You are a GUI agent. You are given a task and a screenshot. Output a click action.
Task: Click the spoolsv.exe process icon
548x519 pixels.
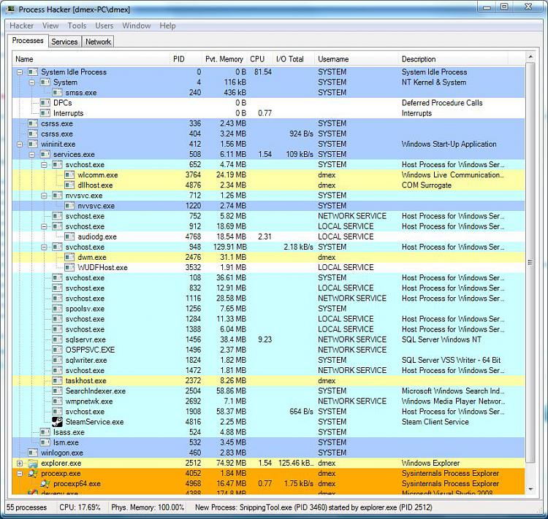[x=57, y=309]
